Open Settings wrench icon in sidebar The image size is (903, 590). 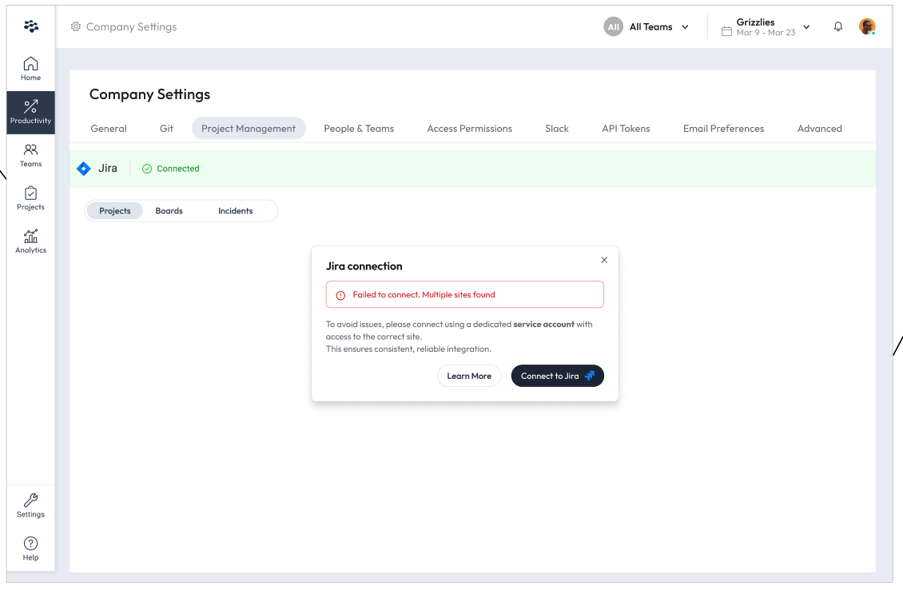click(30, 505)
